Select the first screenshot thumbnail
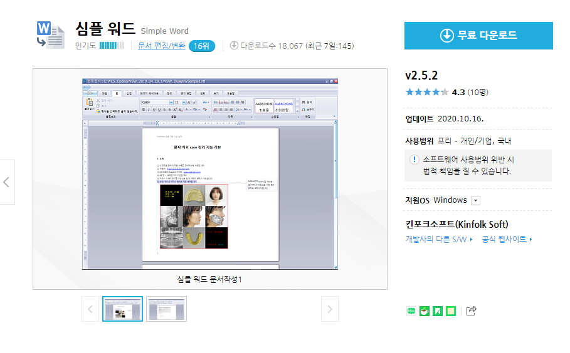This screenshot has height=353, width=570. 122,309
